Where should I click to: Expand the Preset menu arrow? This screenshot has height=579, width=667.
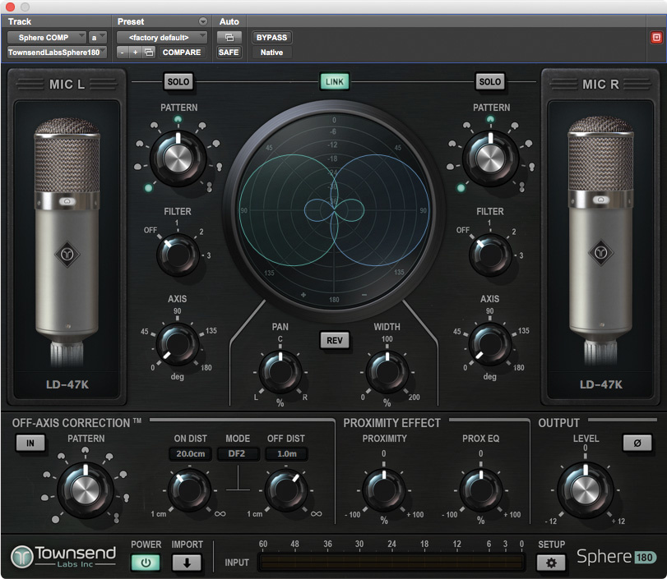pos(203,21)
